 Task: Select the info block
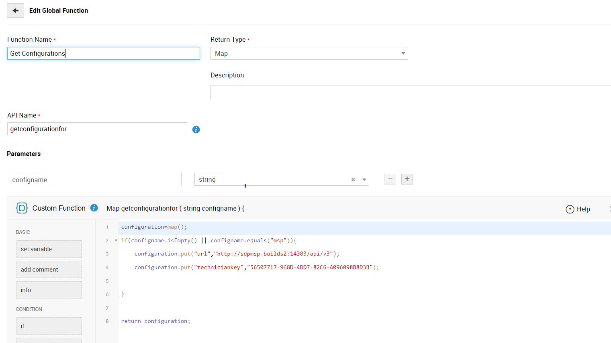pyautogui.click(x=49, y=290)
